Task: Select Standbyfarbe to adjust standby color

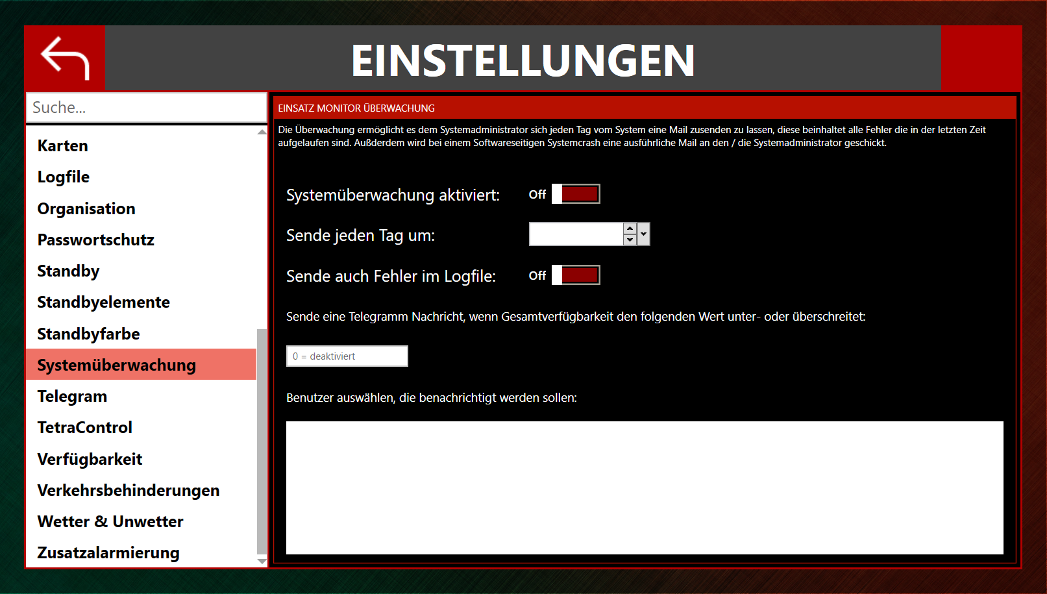Action: pos(88,334)
